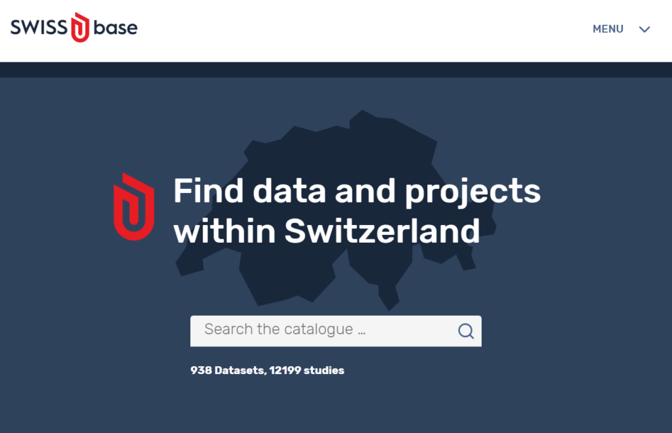Open the MENU label in the header
This screenshot has width=672, height=433.
608,29
